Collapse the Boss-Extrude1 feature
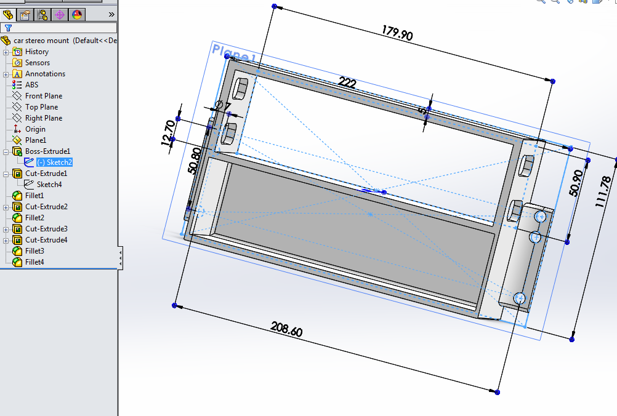 click(6, 151)
